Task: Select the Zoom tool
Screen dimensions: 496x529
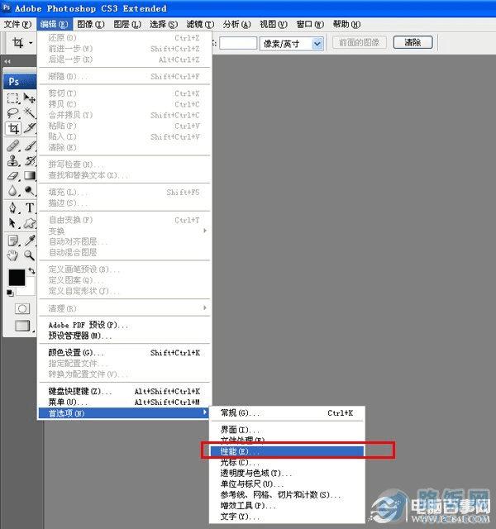Action: point(30,255)
